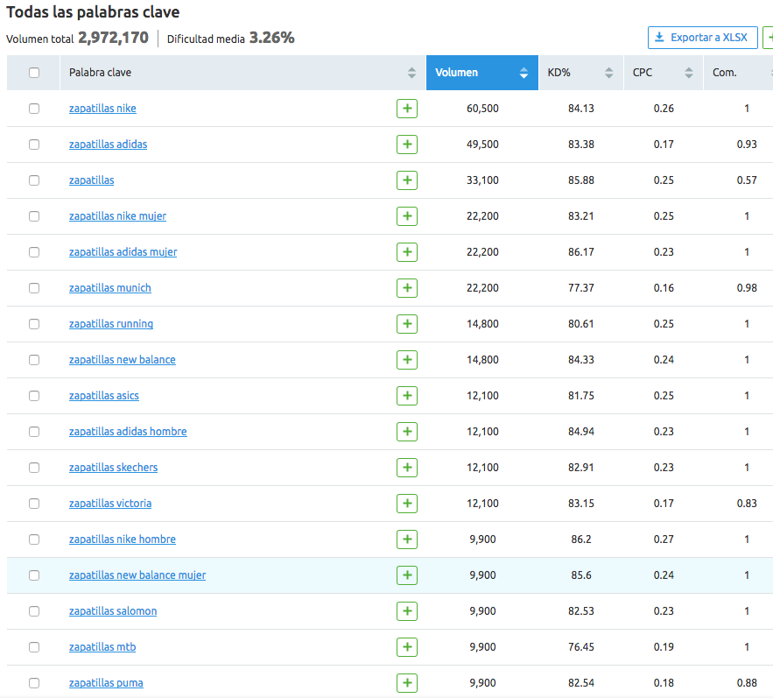Add zapatillas running keyword with plus icon

406,324
